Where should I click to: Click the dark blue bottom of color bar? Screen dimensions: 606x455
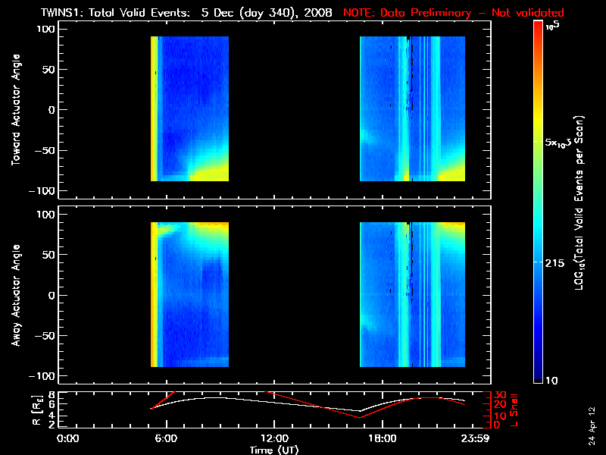(539, 379)
